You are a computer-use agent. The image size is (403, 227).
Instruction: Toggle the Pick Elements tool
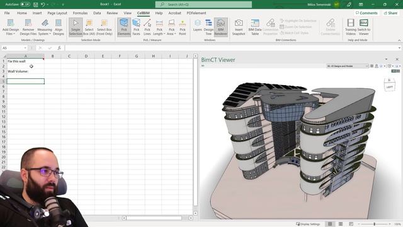(x=124, y=27)
